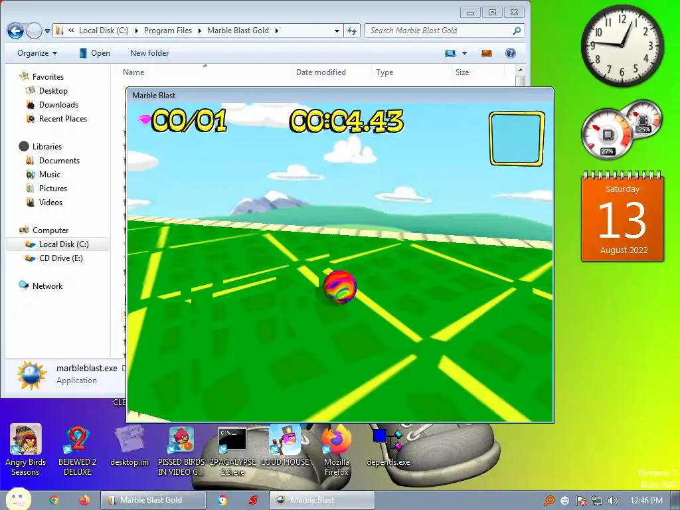Click the pink gem counter icon
This screenshot has width=680, height=510.
pyautogui.click(x=144, y=119)
